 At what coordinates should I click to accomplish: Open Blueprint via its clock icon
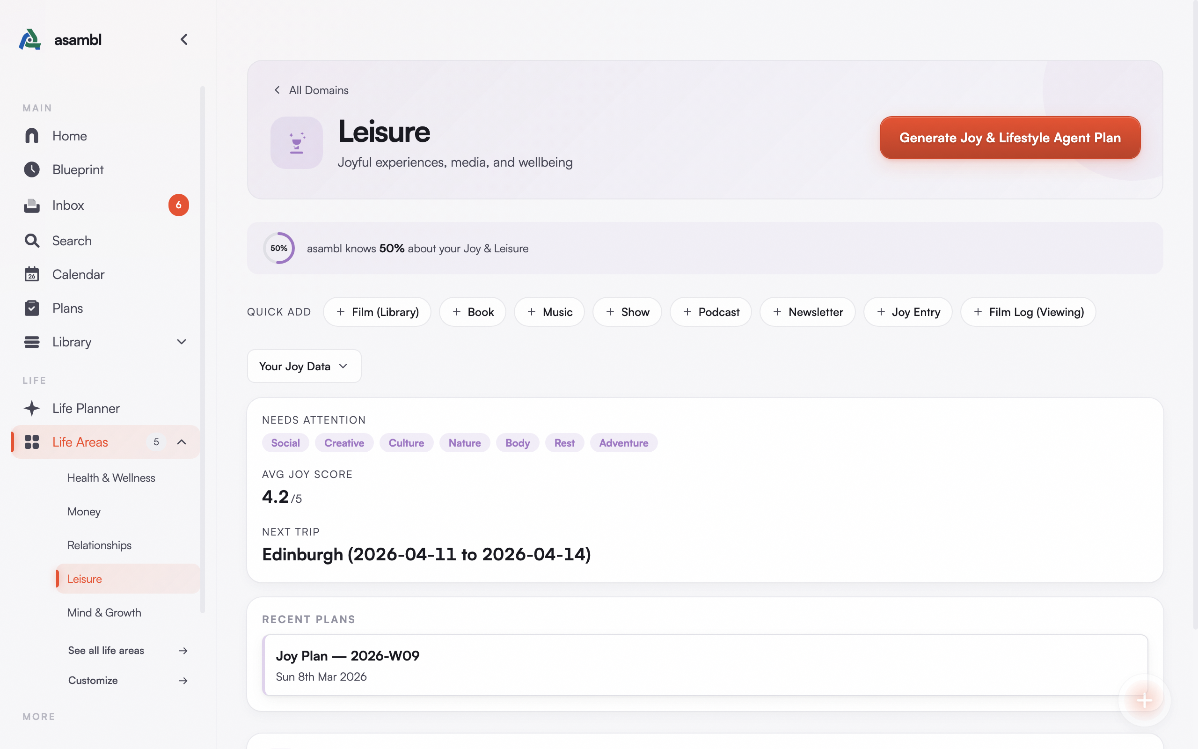(32, 169)
